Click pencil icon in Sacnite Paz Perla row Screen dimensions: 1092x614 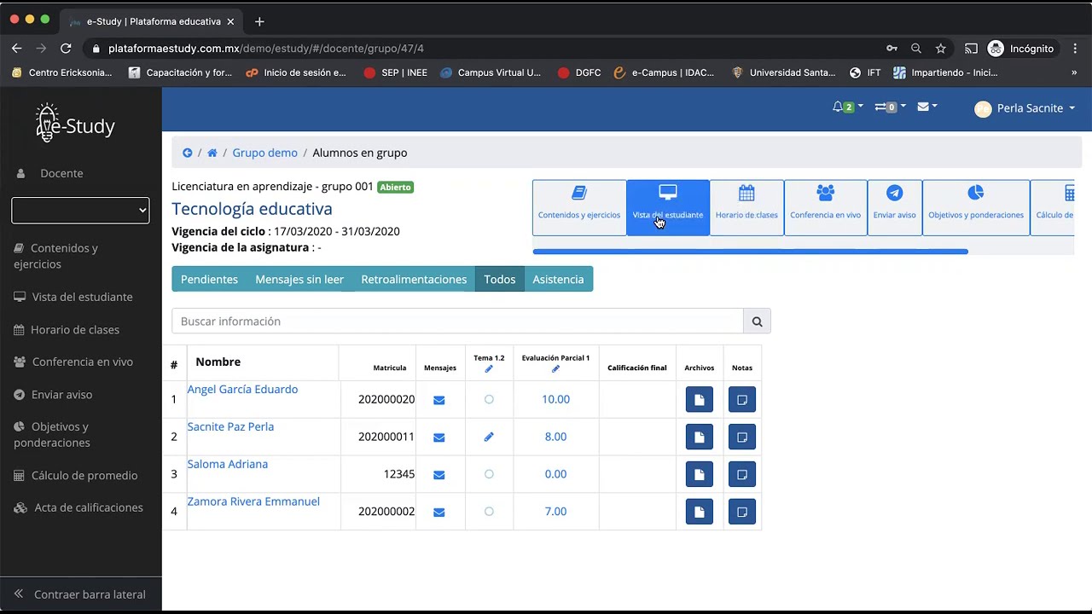[489, 437]
